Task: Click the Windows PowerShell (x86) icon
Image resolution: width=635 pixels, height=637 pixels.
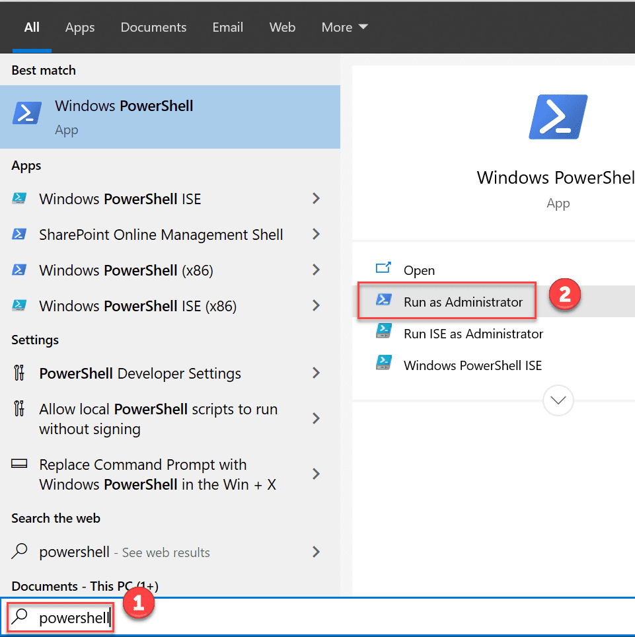Action: coord(19,270)
